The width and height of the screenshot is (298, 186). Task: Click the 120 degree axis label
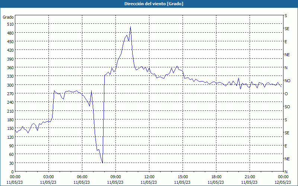click(x=10, y=137)
